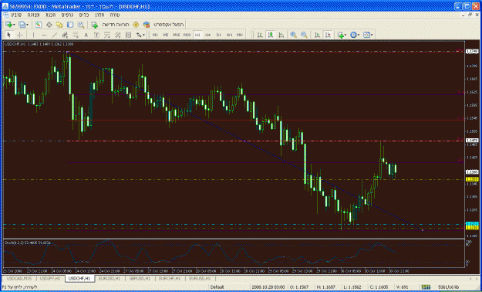This screenshot has height=292, width=482.
Task: Click the connection status 5361/16 kb
Action: (x=448, y=287)
